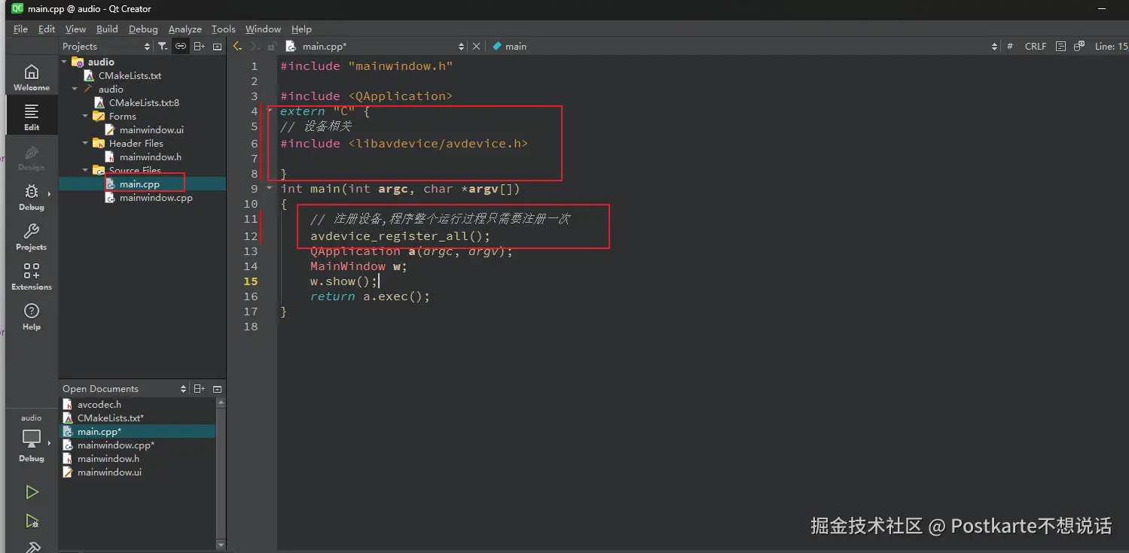Open the editor split view icon

tap(1060, 47)
